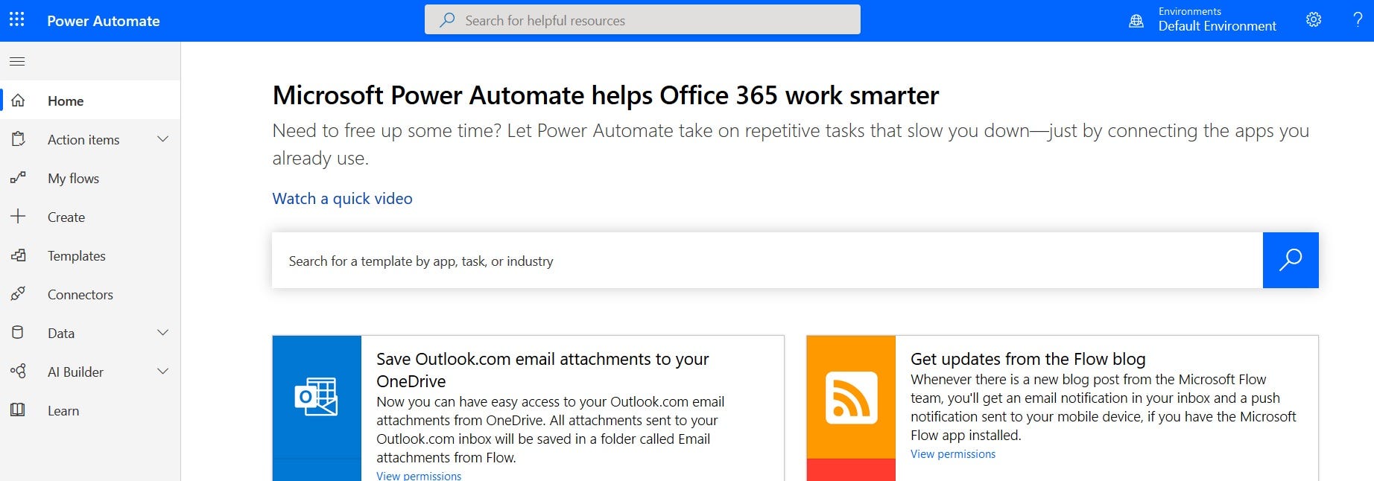Select Create in the sidebar
Screen dimensions: 1374x481
tap(90, 217)
